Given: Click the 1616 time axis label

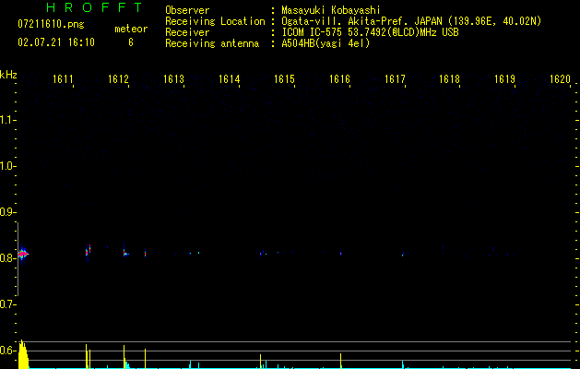Looking at the screenshot, I should (339, 78).
